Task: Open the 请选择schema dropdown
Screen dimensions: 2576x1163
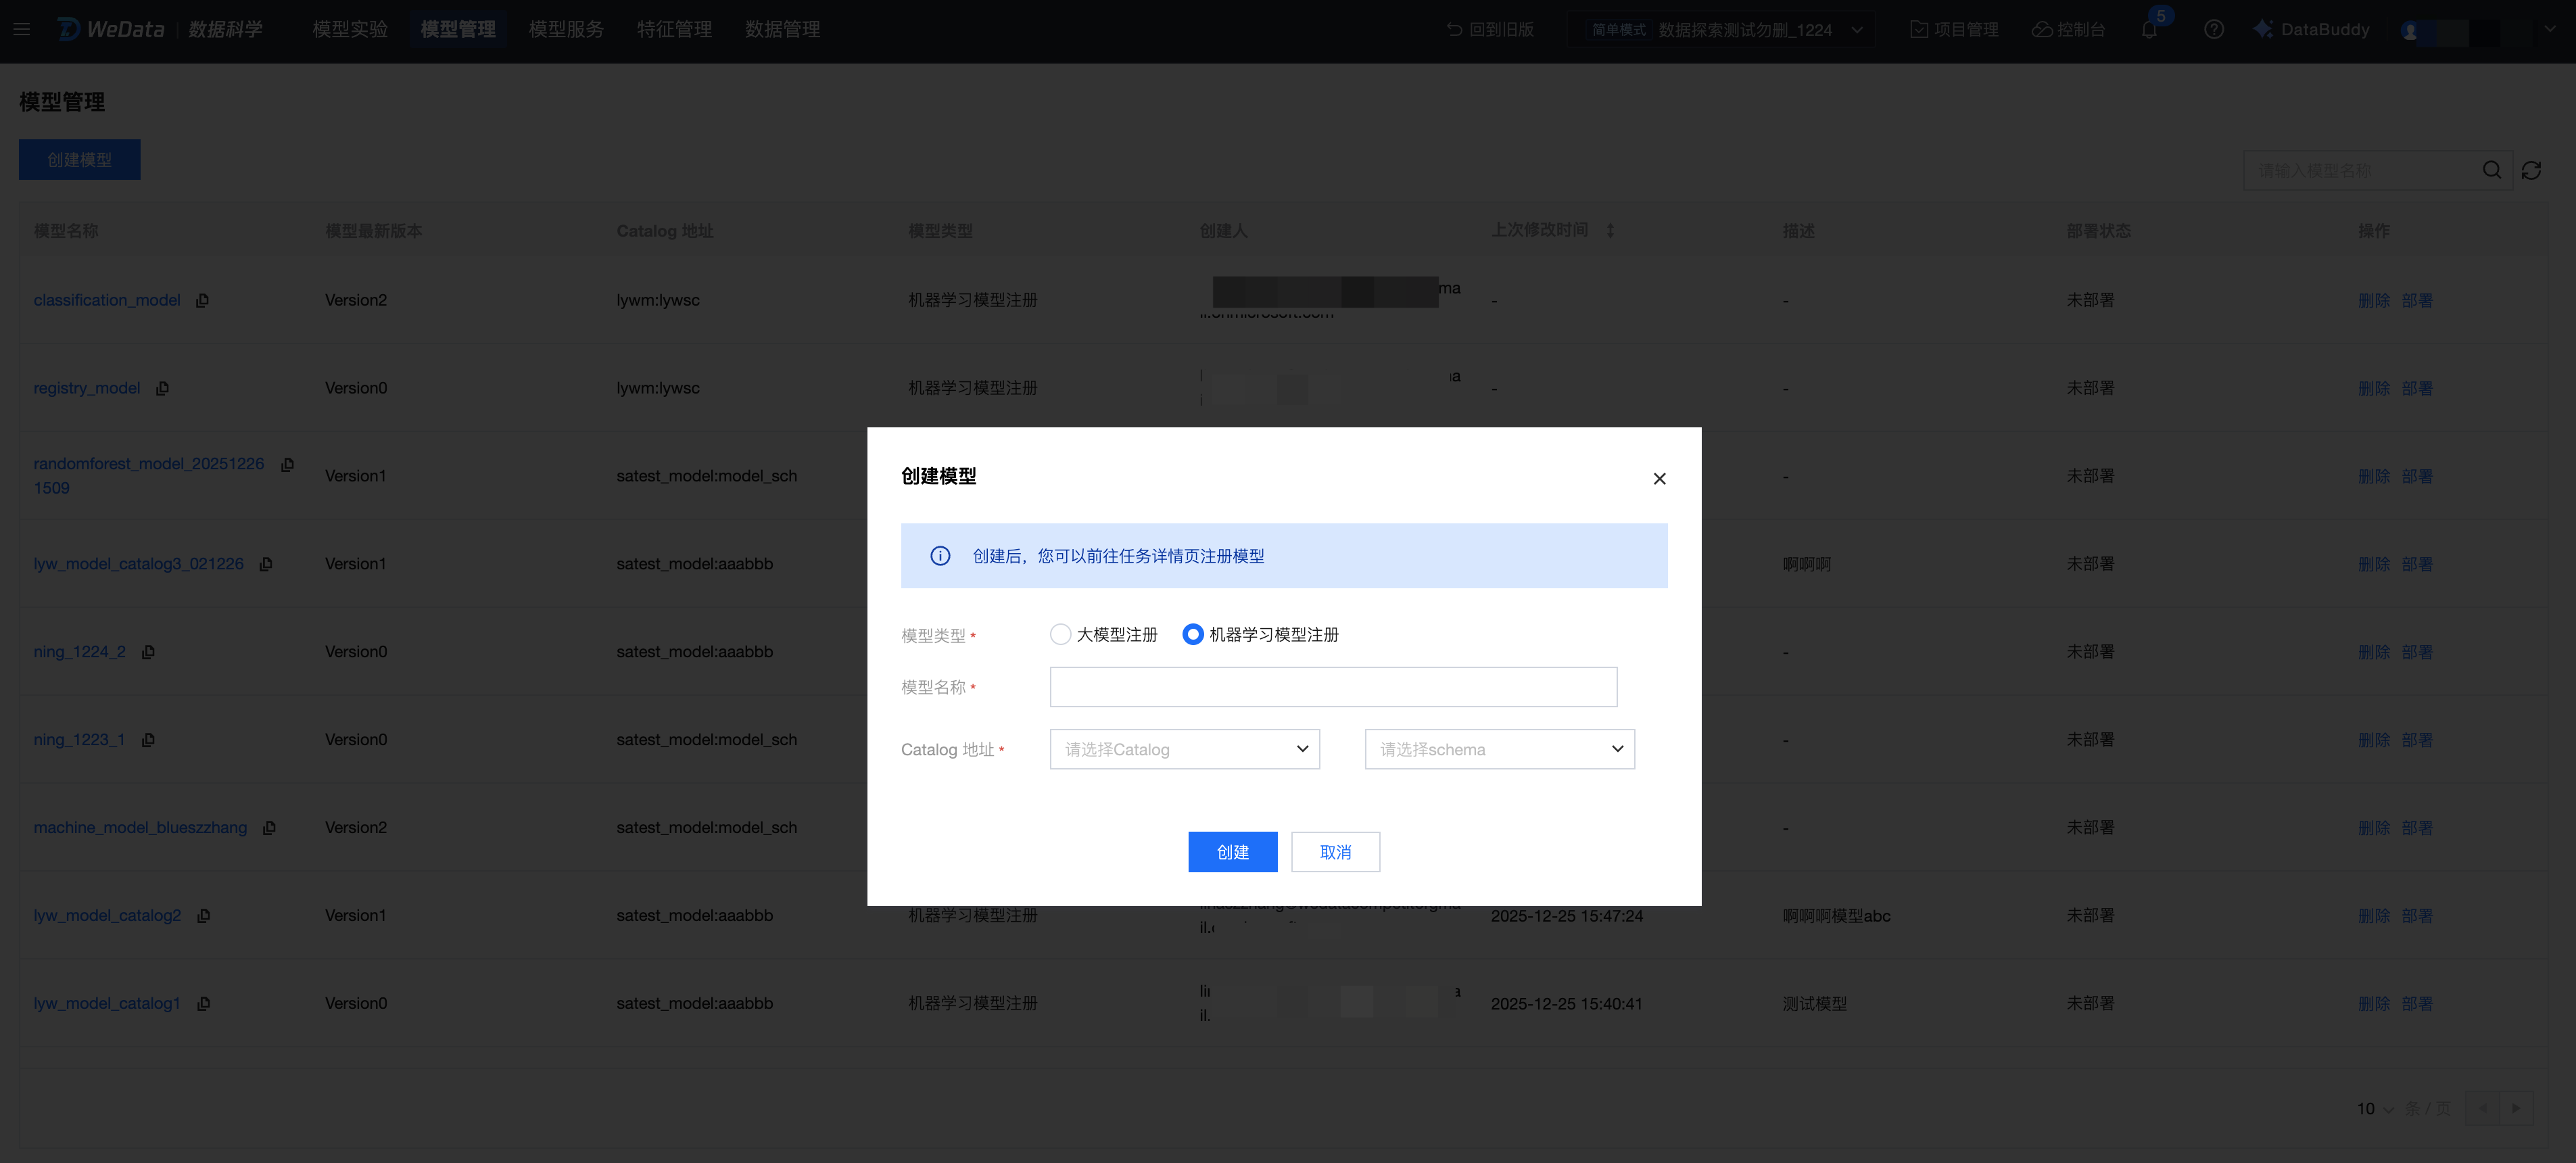Action: pos(1499,749)
